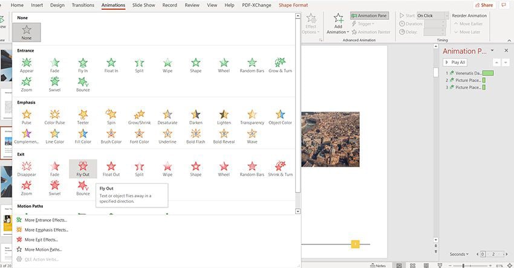Select the Wheel entrance animation
The width and height of the screenshot is (514, 268).
tap(224, 64)
